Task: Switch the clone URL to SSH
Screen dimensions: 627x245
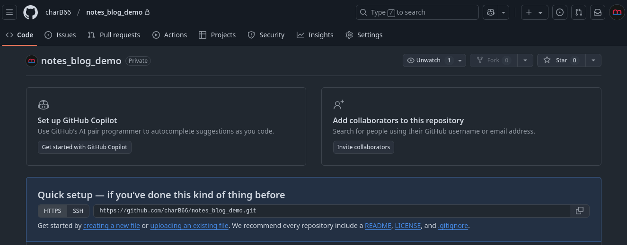Action: point(78,211)
